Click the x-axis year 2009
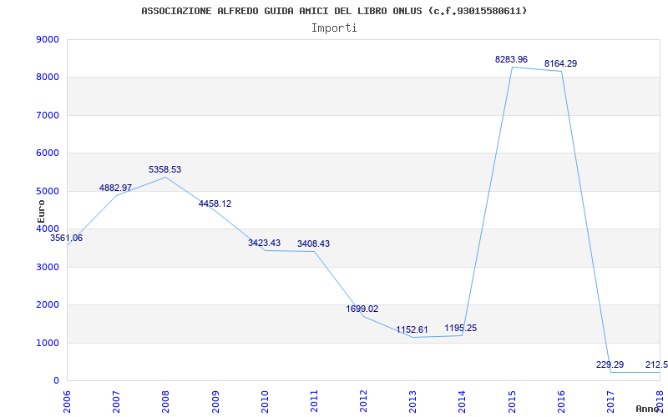 215,402
